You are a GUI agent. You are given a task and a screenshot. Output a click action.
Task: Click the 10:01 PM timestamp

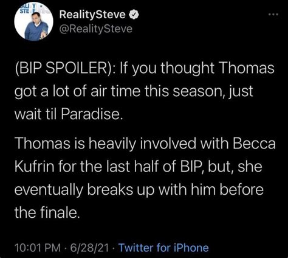pos(38,248)
